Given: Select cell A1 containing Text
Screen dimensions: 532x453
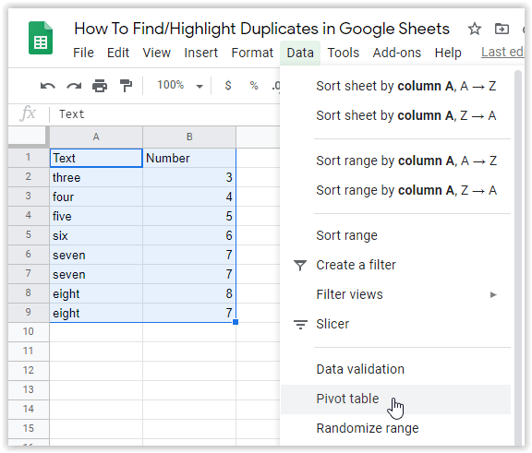Looking at the screenshot, I should (x=96, y=158).
